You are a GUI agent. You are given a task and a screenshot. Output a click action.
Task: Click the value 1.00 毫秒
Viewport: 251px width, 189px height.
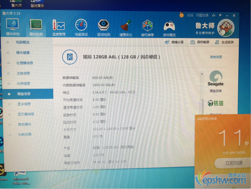click(99, 107)
